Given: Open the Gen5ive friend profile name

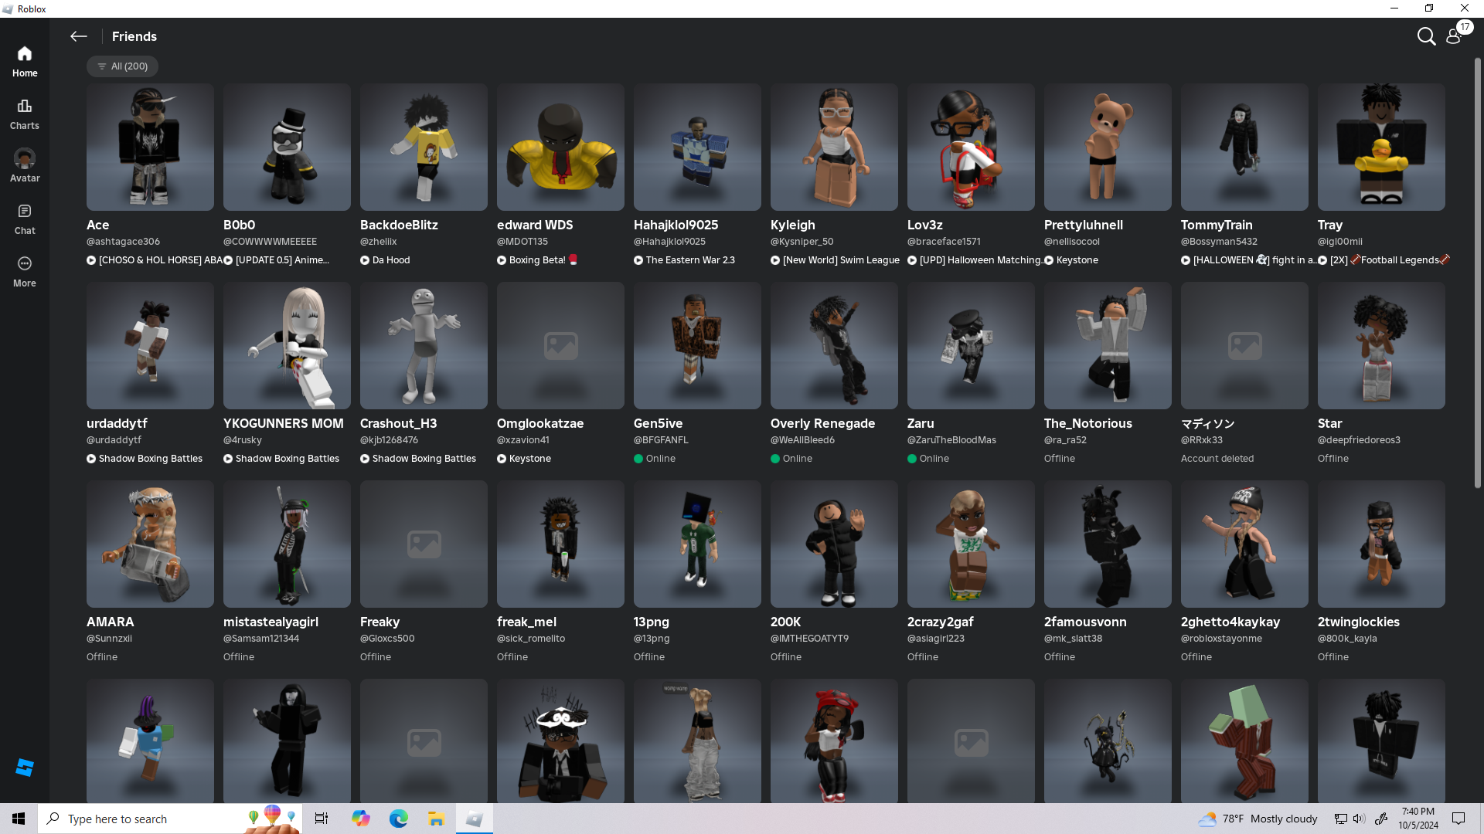Looking at the screenshot, I should click(x=658, y=423).
